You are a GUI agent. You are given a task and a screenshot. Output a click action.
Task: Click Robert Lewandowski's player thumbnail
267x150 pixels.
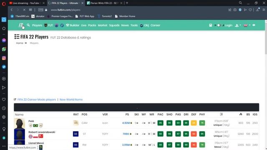20,134
